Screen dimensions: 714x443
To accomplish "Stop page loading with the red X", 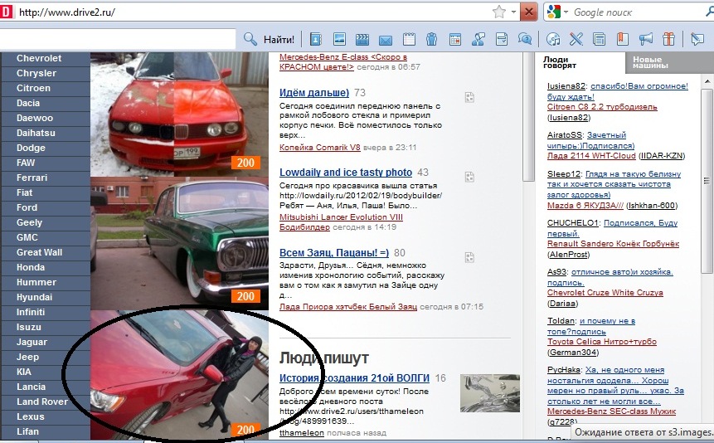I will (x=529, y=12).
